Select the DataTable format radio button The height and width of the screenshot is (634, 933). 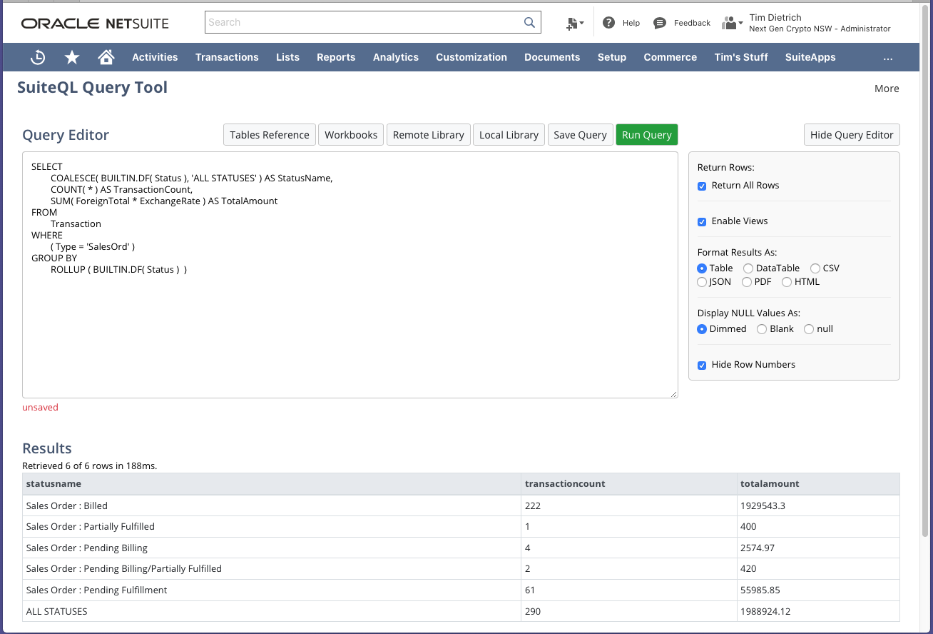[748, 268]
